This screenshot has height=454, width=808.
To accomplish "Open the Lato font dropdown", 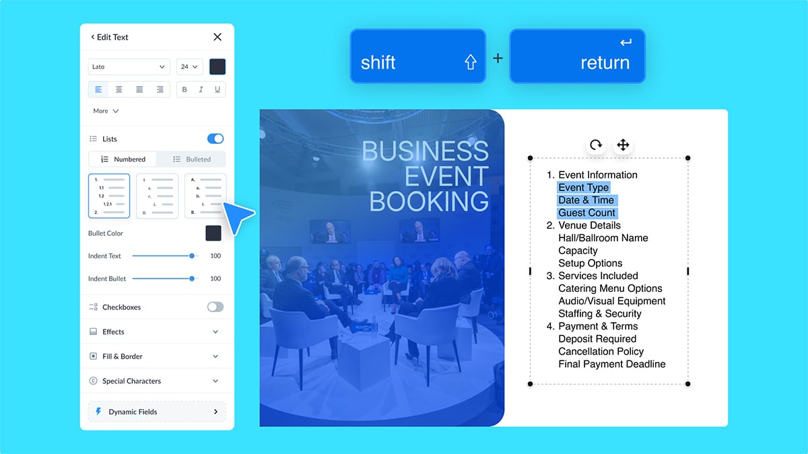I will coord(129,67).
